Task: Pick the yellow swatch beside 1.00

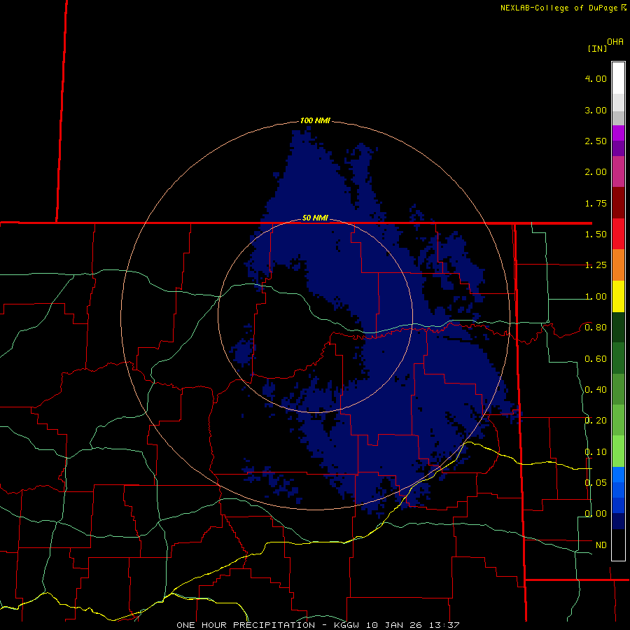Action: tap(618, 296)
